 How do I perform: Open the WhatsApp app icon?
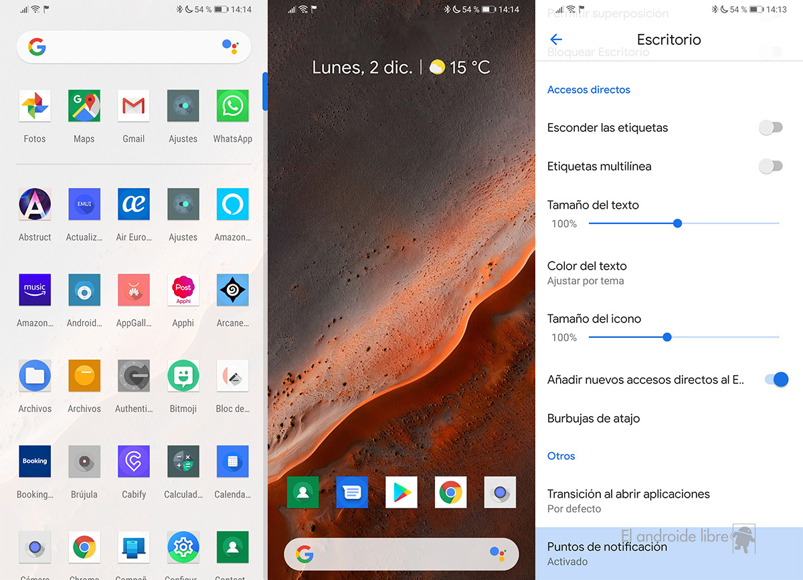point(232,106)
